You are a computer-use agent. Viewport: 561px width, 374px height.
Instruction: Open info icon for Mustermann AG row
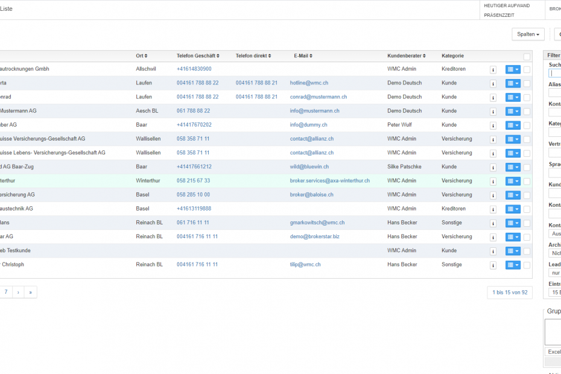[x=493, y=112]
